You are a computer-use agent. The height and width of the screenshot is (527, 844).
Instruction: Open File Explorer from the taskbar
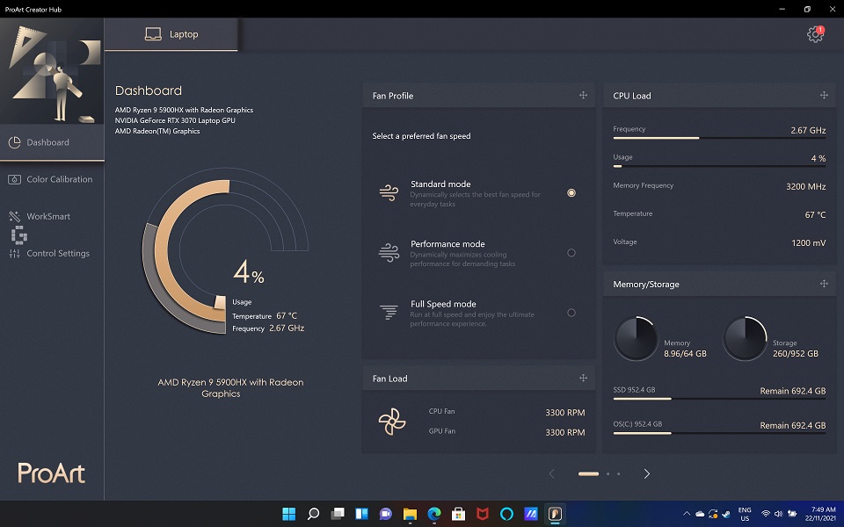point(411,514)
